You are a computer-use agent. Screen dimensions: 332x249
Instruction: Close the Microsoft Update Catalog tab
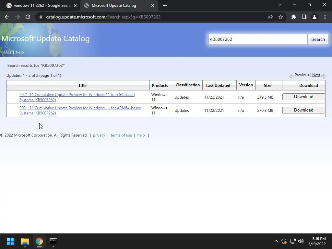[x=153, y=6]
